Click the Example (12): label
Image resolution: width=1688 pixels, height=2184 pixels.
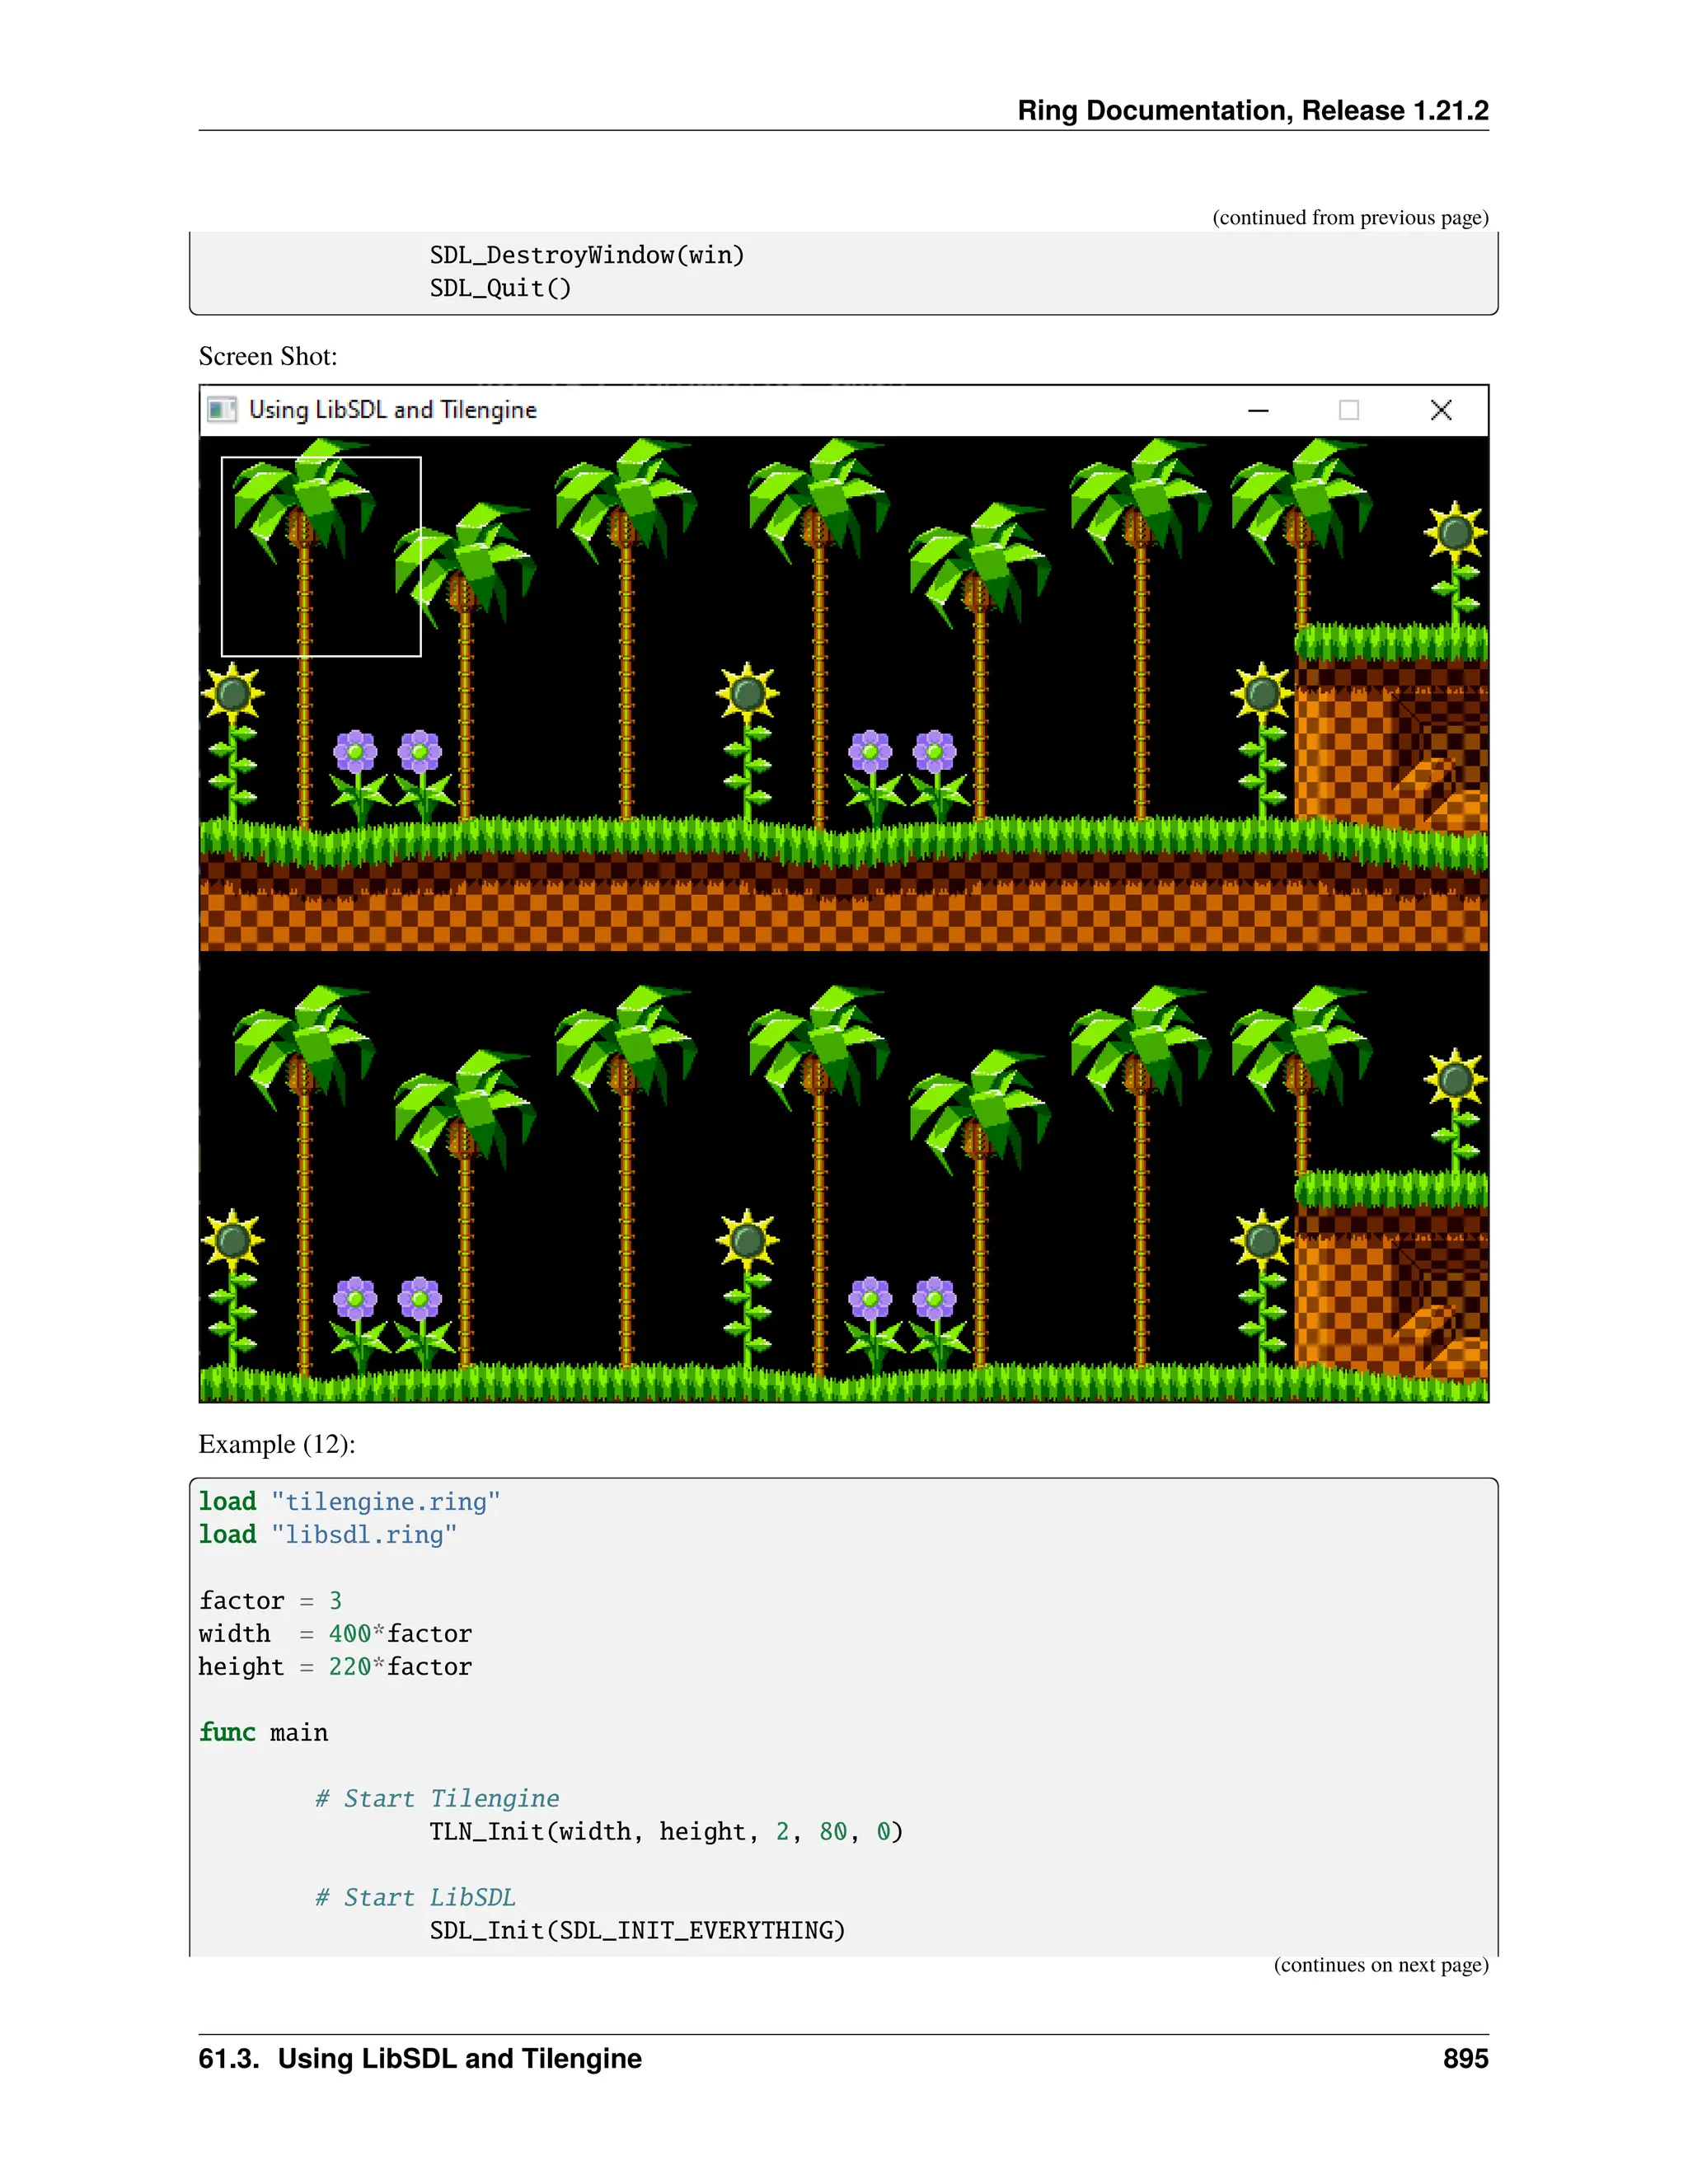(x=277, y=1444)
